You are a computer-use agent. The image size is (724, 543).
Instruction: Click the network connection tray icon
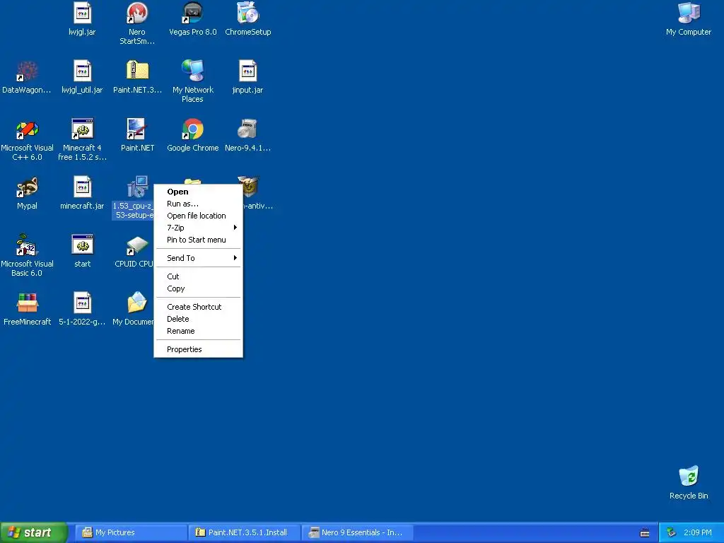click(672, 532)
